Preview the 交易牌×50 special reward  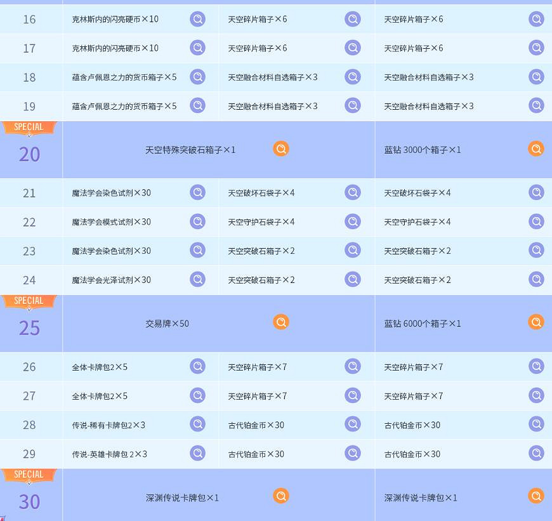tap(281, 322)
